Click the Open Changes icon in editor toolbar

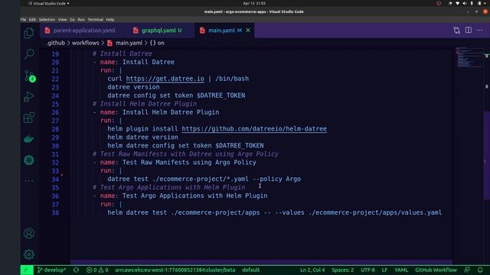(456, 31)
